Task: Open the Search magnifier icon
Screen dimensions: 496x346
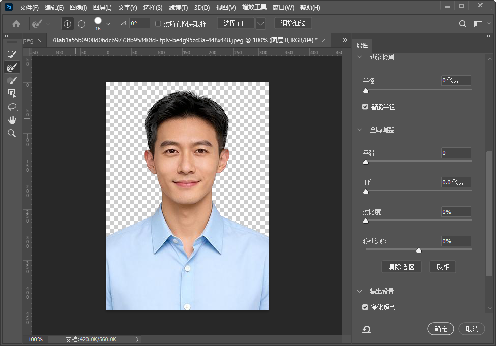Action: 462,24
